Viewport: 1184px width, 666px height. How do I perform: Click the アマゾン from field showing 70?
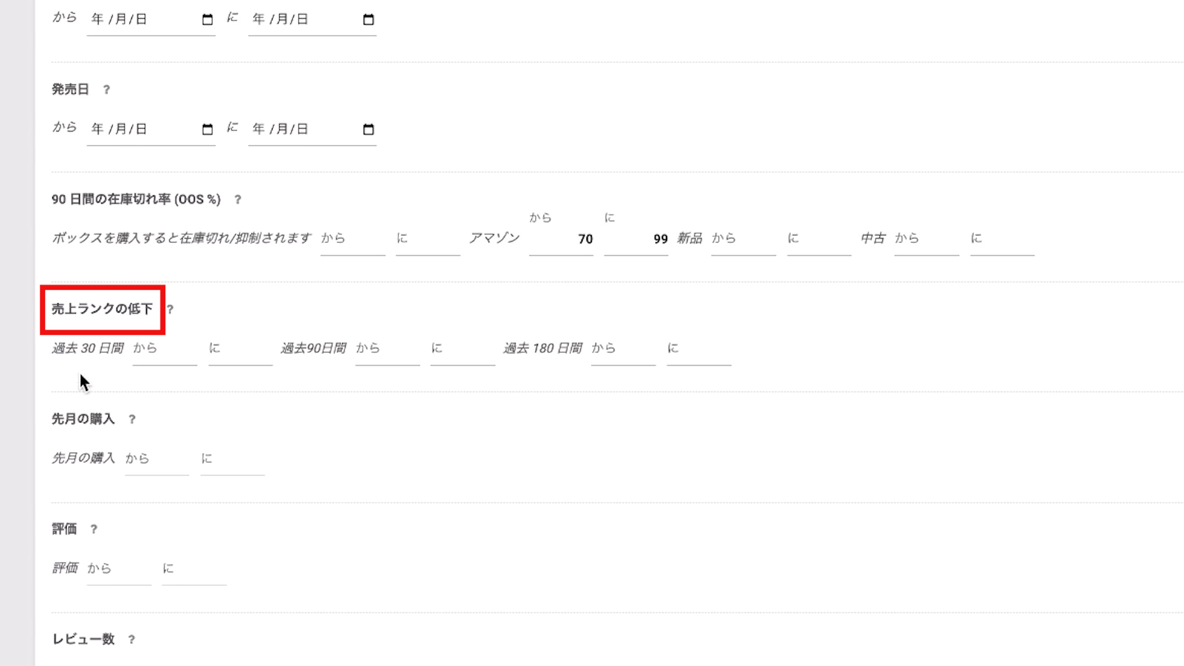[561, 239]
